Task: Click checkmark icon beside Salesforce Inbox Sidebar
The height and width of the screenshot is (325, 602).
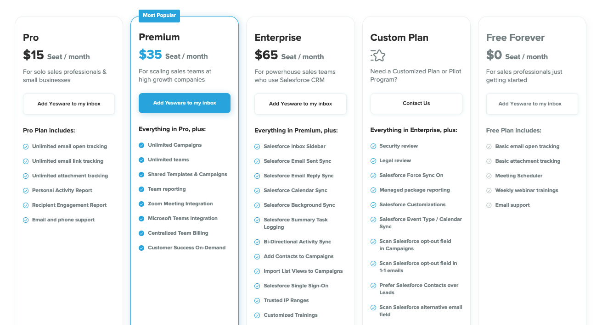Action: pyautogui.click(x=257, y=147)
